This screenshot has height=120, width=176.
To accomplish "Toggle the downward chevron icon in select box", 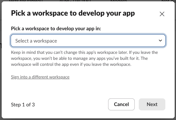I will [x=160, y=41].
